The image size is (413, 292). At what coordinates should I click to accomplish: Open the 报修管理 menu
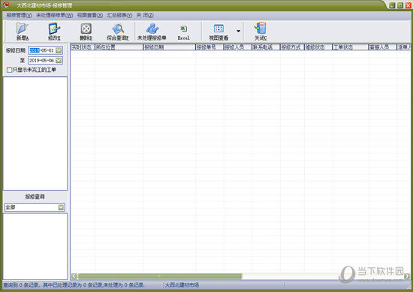click(x=19, y=15)
